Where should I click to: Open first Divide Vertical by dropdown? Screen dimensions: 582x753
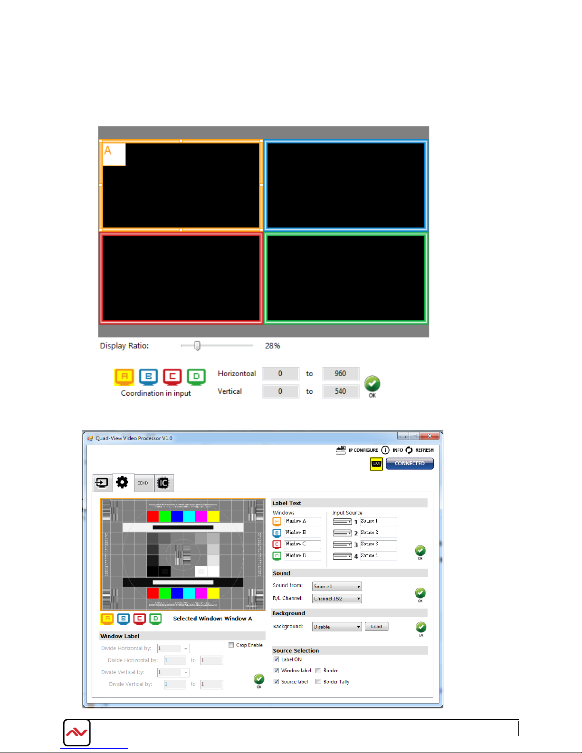coord(173,672)
